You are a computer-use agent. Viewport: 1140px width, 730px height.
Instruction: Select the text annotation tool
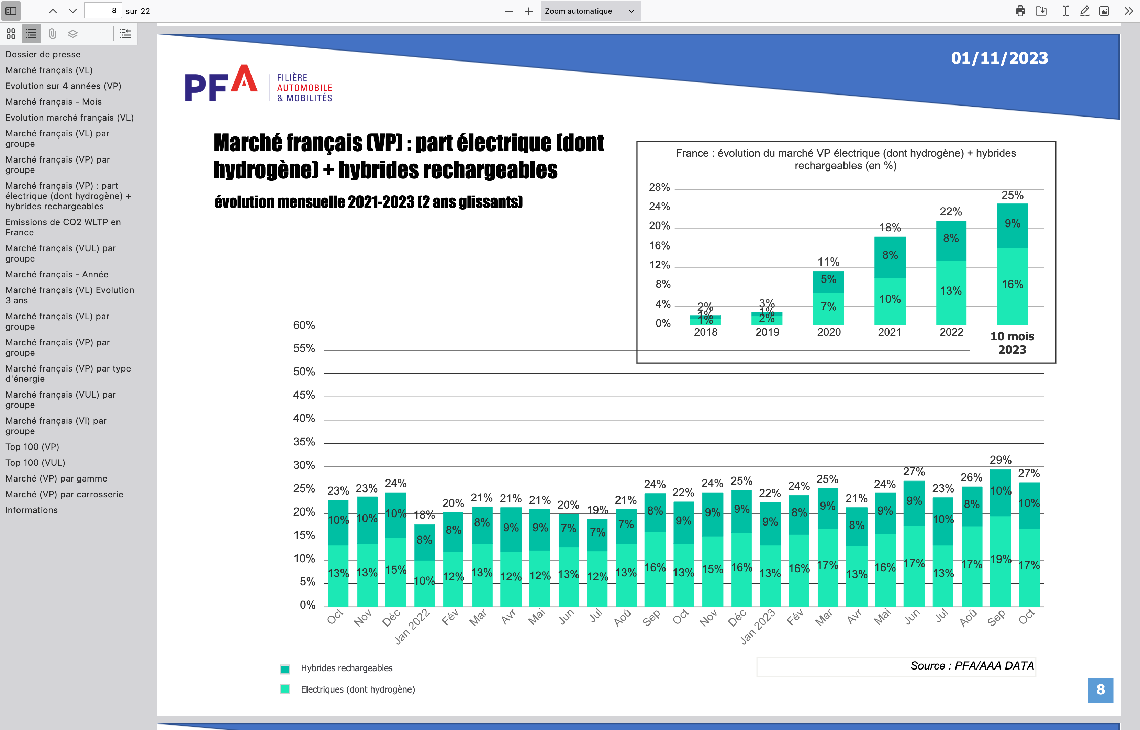pos(1065,11)
